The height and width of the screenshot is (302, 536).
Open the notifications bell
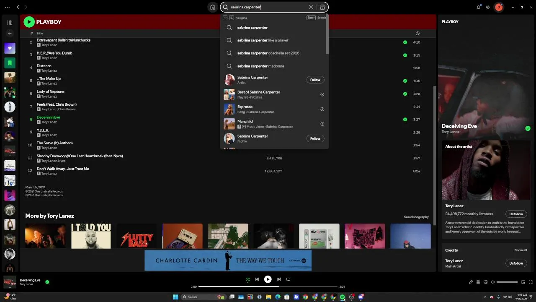tap(479, 7)
